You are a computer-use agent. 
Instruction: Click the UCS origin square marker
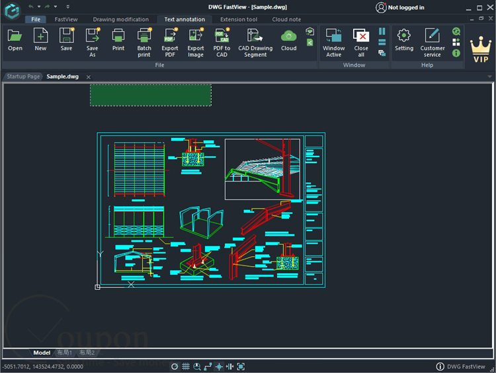pos(97,287)
